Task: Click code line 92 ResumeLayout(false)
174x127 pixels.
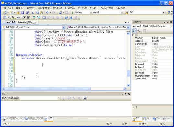Action: [54, 45]
